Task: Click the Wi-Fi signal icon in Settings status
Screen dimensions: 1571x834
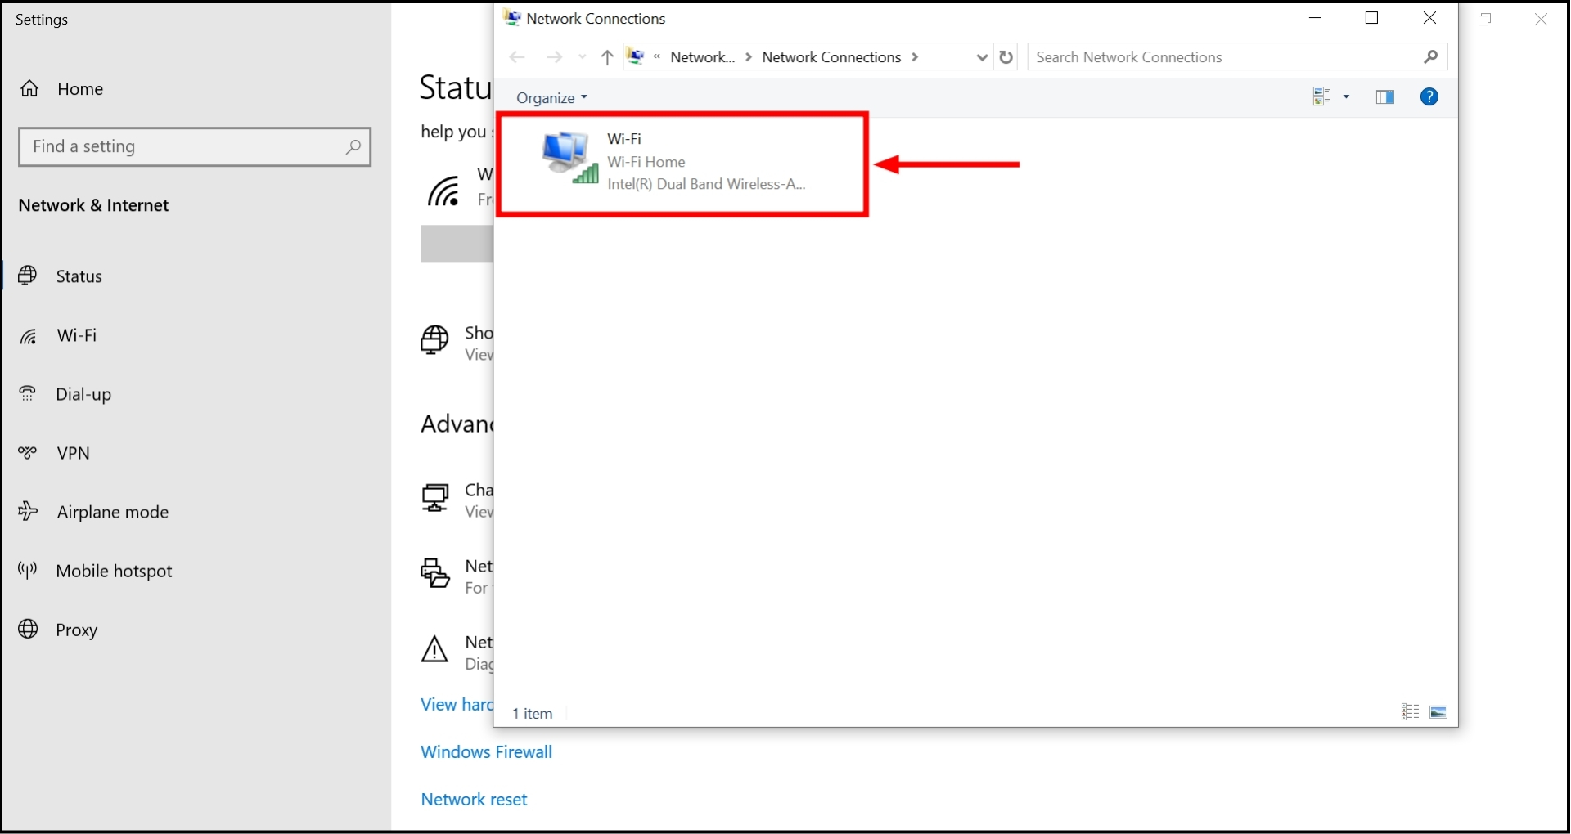Action: (444, 191)
